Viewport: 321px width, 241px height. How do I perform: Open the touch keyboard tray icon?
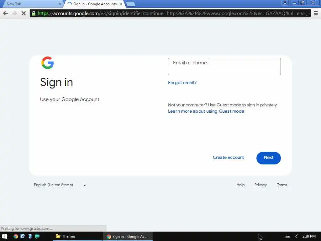[288, 237]
